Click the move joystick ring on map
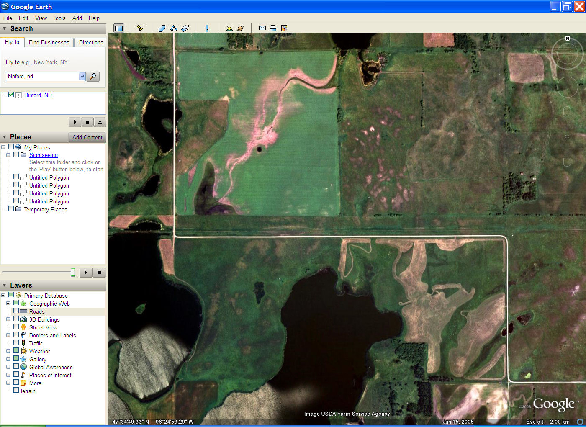The image size is (586, 427). (567, 87)
